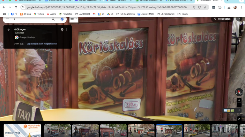This screenshot has width=245, height=137.
Task: Expand the JK Táblázatok bookmarks folder
Action: [166, 14]
